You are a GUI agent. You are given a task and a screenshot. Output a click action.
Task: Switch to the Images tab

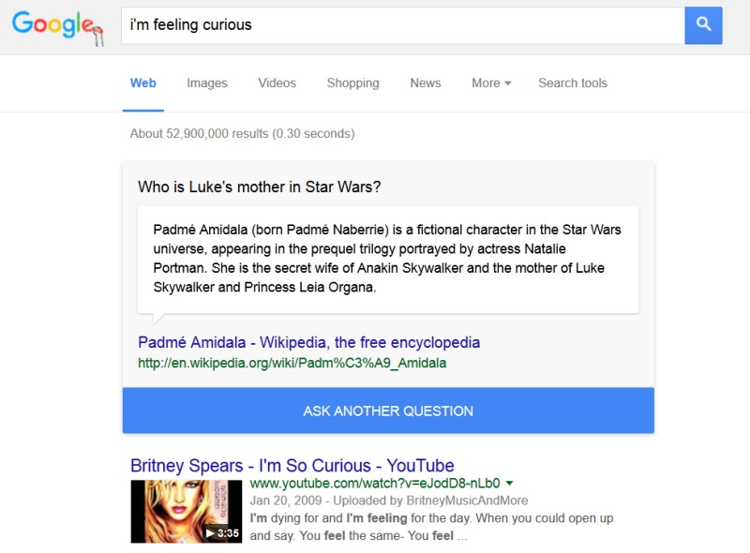point(207,83)
